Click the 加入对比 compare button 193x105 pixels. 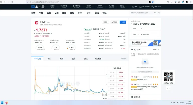[x=114, y=22]
